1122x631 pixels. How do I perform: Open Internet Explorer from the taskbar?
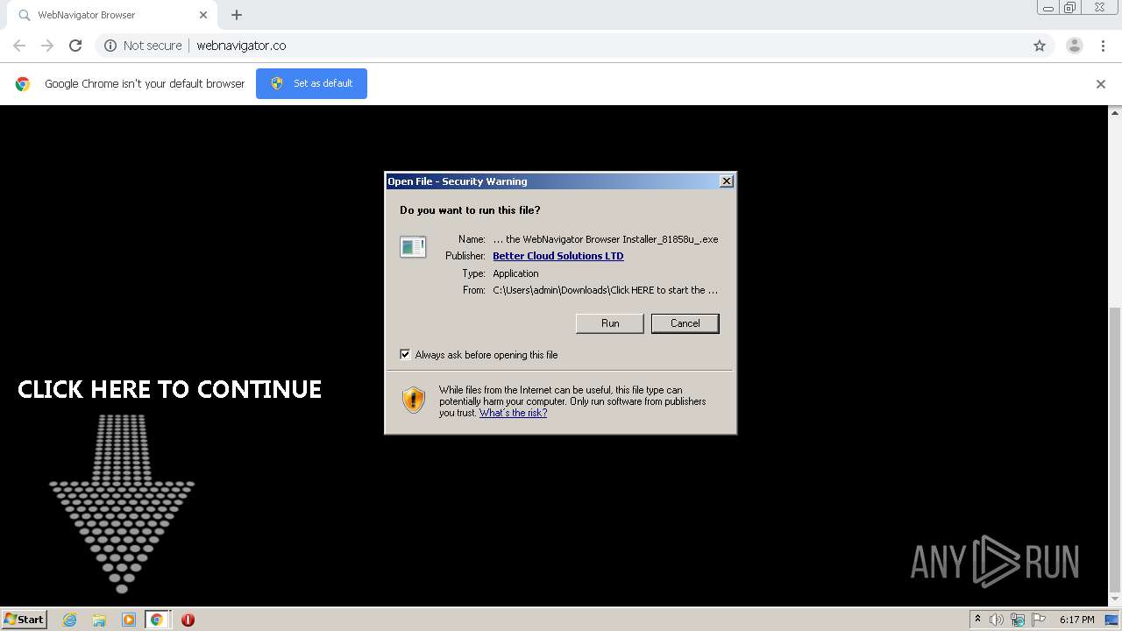click(x=70, y=620)
